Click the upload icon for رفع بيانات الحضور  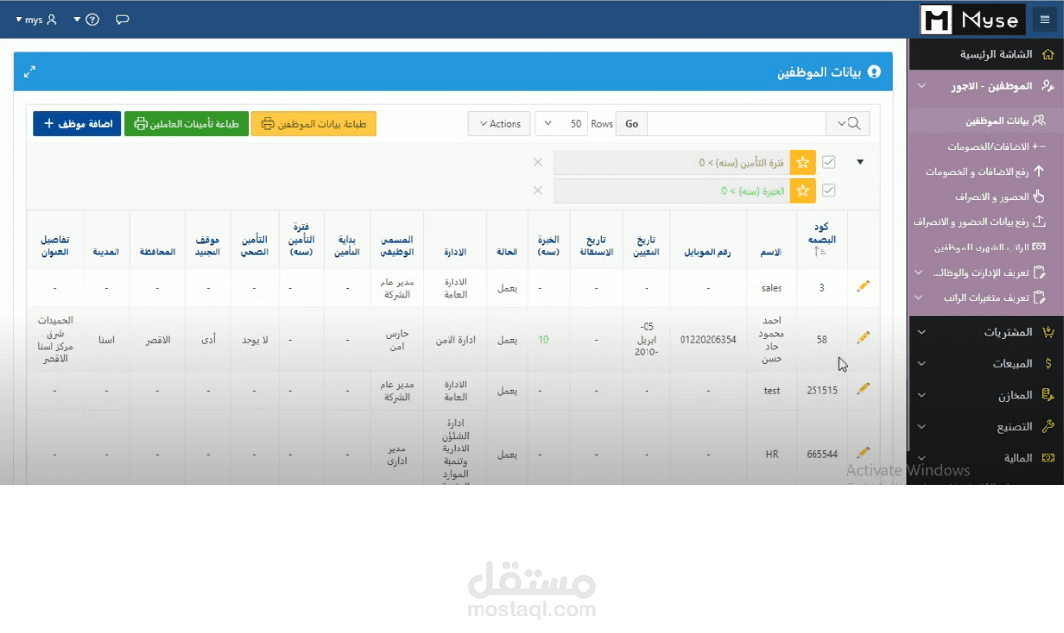[1039, 221]
